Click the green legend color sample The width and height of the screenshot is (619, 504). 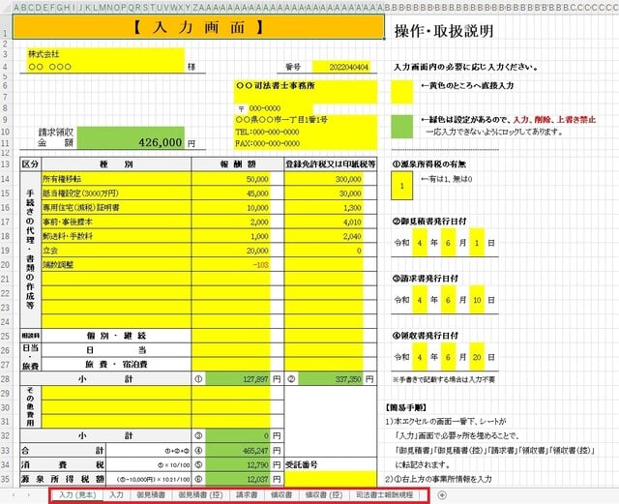pos(402,127)
